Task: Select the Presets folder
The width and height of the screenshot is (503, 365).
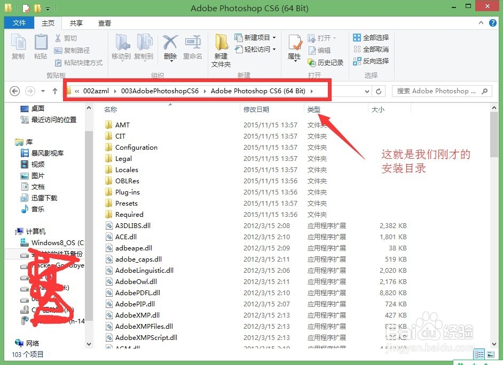Action: tap(121, 204)
